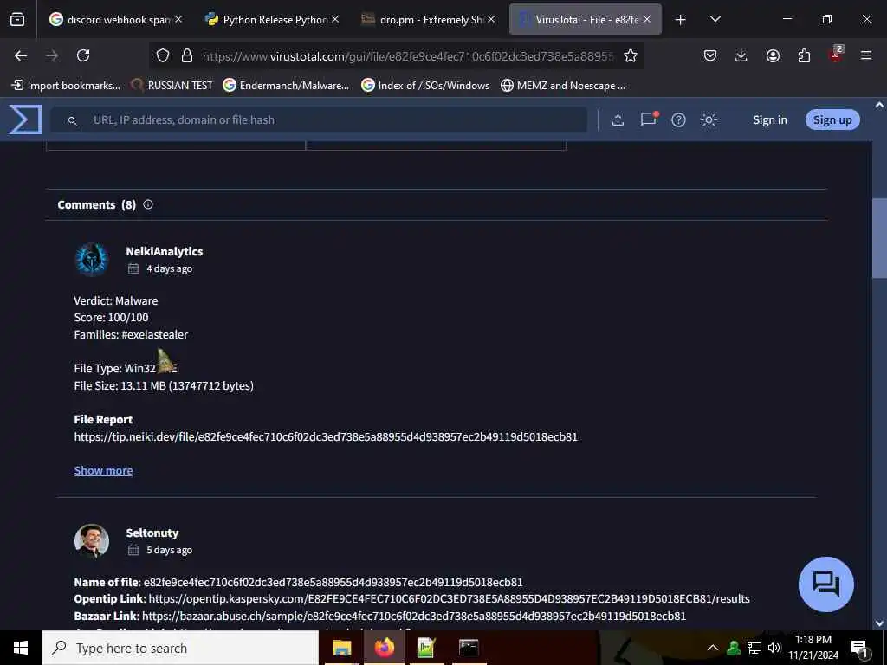887x665 pixels.
Task: Show hidden system tray icons
Action: (x=713, y=648)
